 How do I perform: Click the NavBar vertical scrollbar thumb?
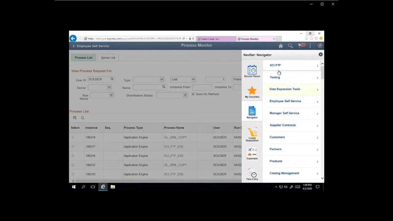click(x=322, y=72)
